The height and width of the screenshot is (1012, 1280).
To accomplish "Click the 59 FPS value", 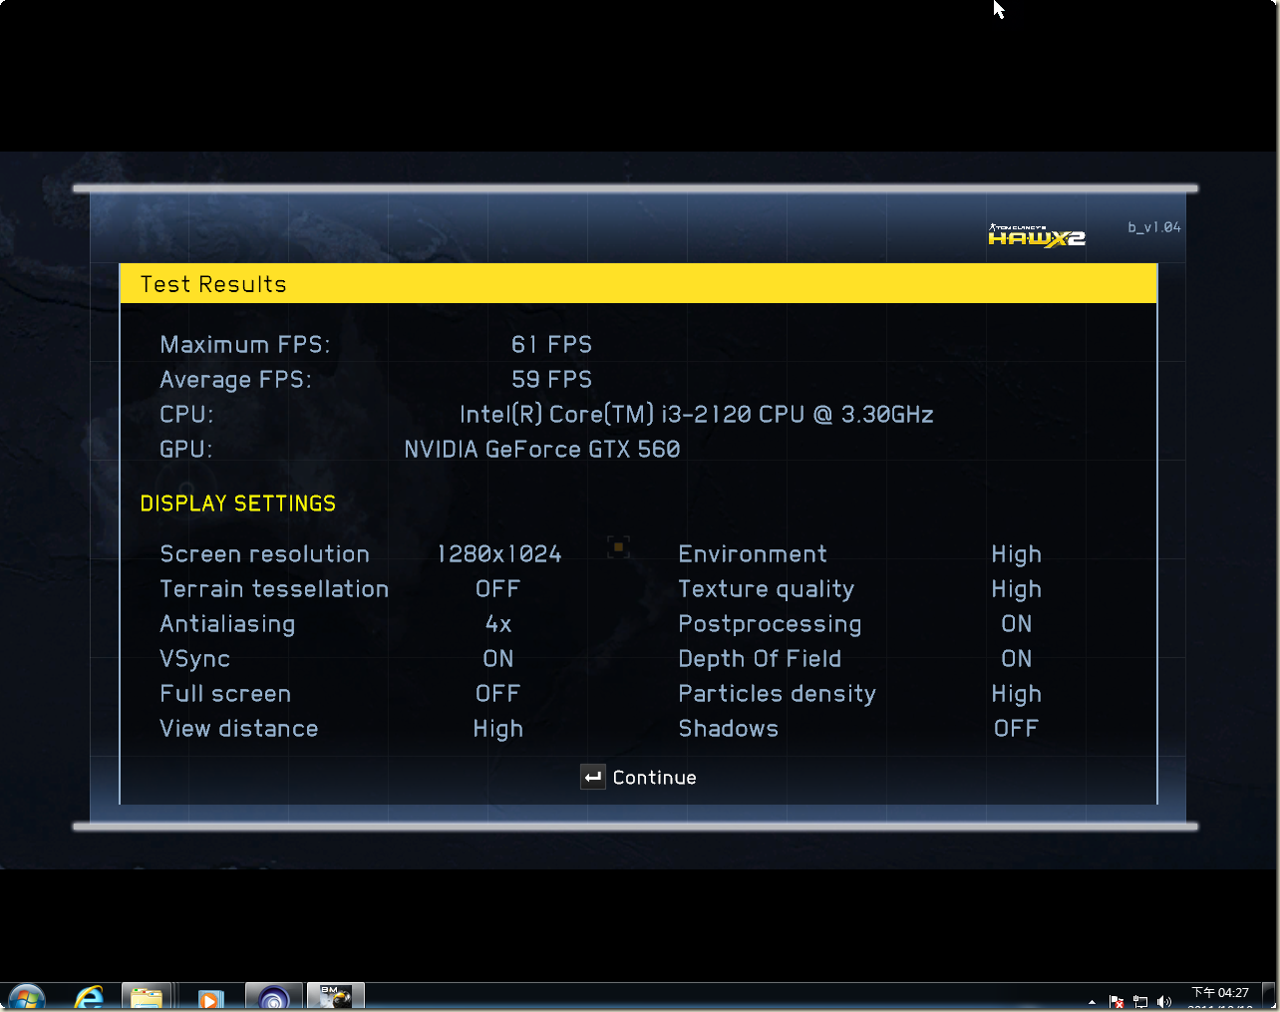I will point(552,380).
